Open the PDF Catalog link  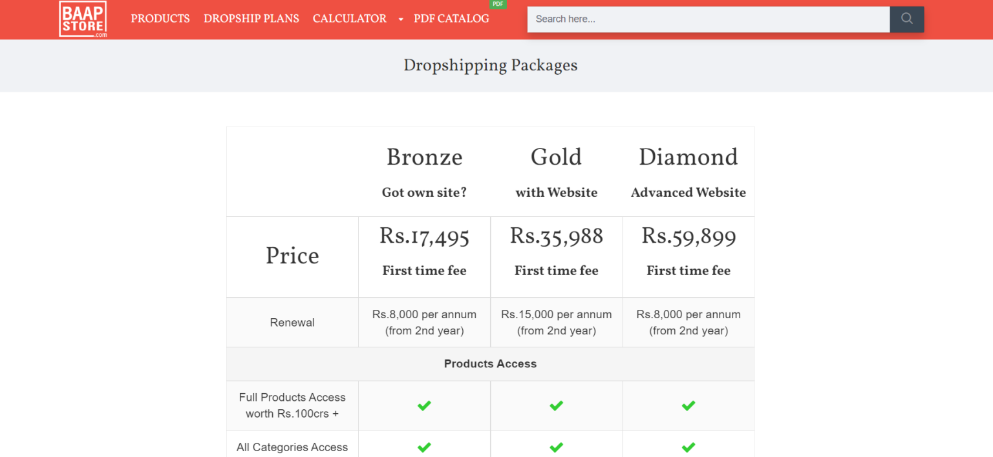451,19
